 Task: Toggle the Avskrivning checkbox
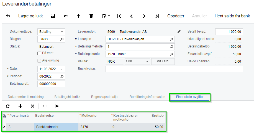[x=39, y=61]
